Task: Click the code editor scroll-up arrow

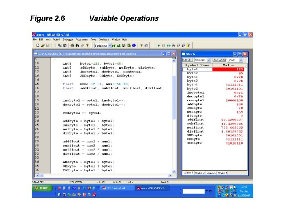Action: 174,61
